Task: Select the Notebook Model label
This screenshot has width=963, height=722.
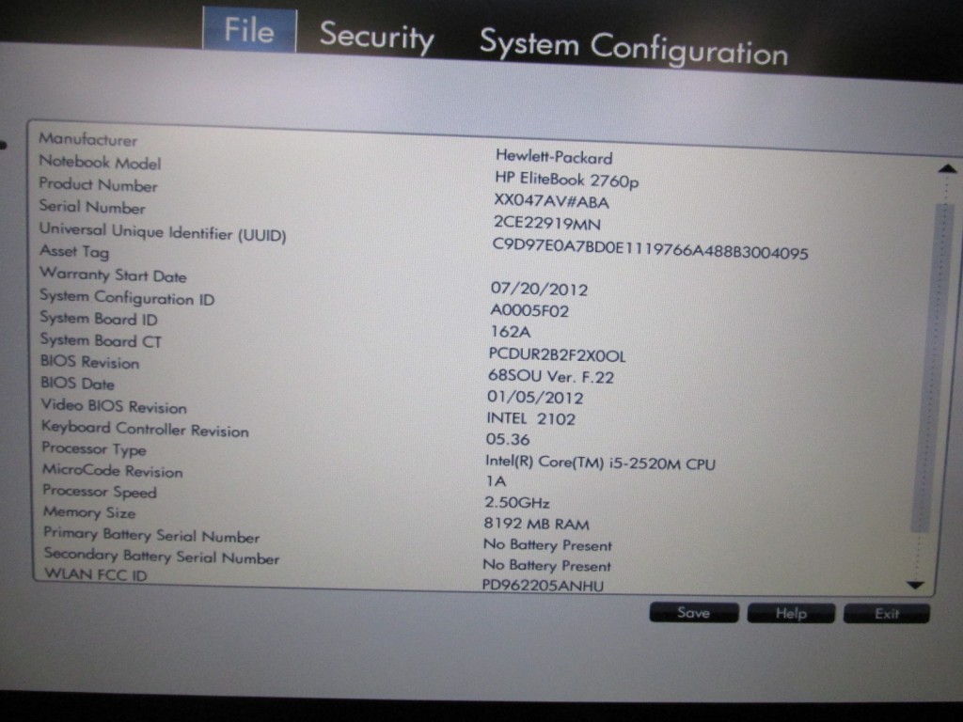Action: [100, 162]
